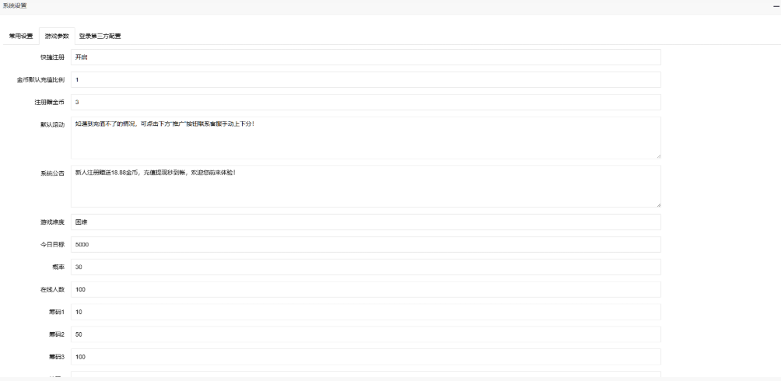781x381 pixels.
Task: Click the 筹码1 input with value 10
Action: 366,312
